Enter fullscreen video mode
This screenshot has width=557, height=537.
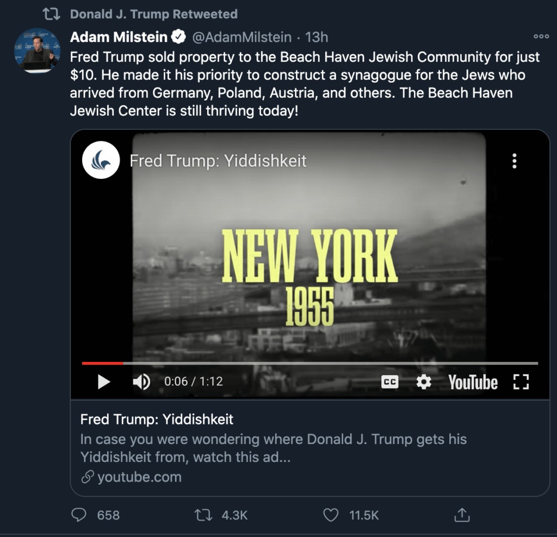coord(521,382)
